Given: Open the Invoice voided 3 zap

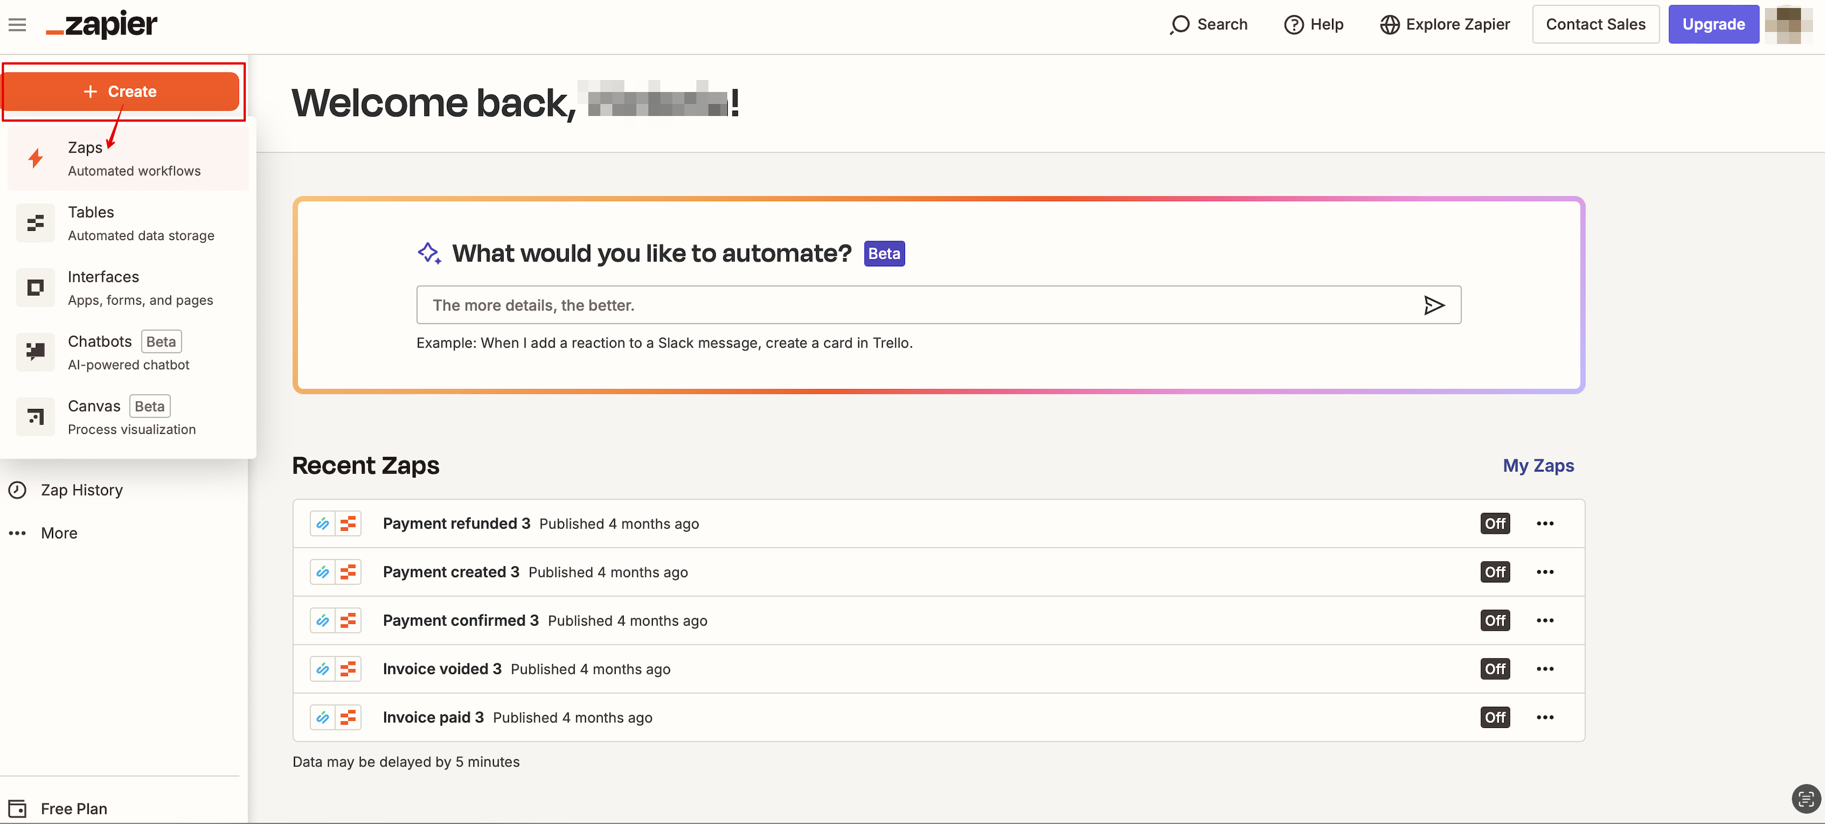Looking at the screenshot, I should (x=442, y=669).
